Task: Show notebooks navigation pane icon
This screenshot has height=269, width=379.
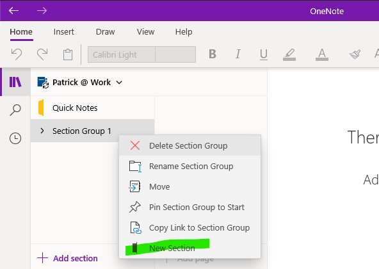Action: click(15, 82)
